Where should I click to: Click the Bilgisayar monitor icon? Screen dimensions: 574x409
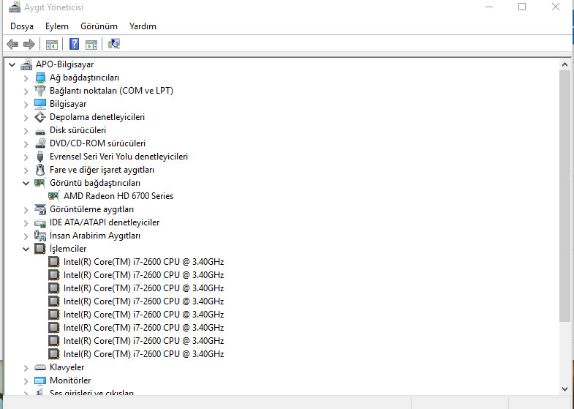[40, 104]
